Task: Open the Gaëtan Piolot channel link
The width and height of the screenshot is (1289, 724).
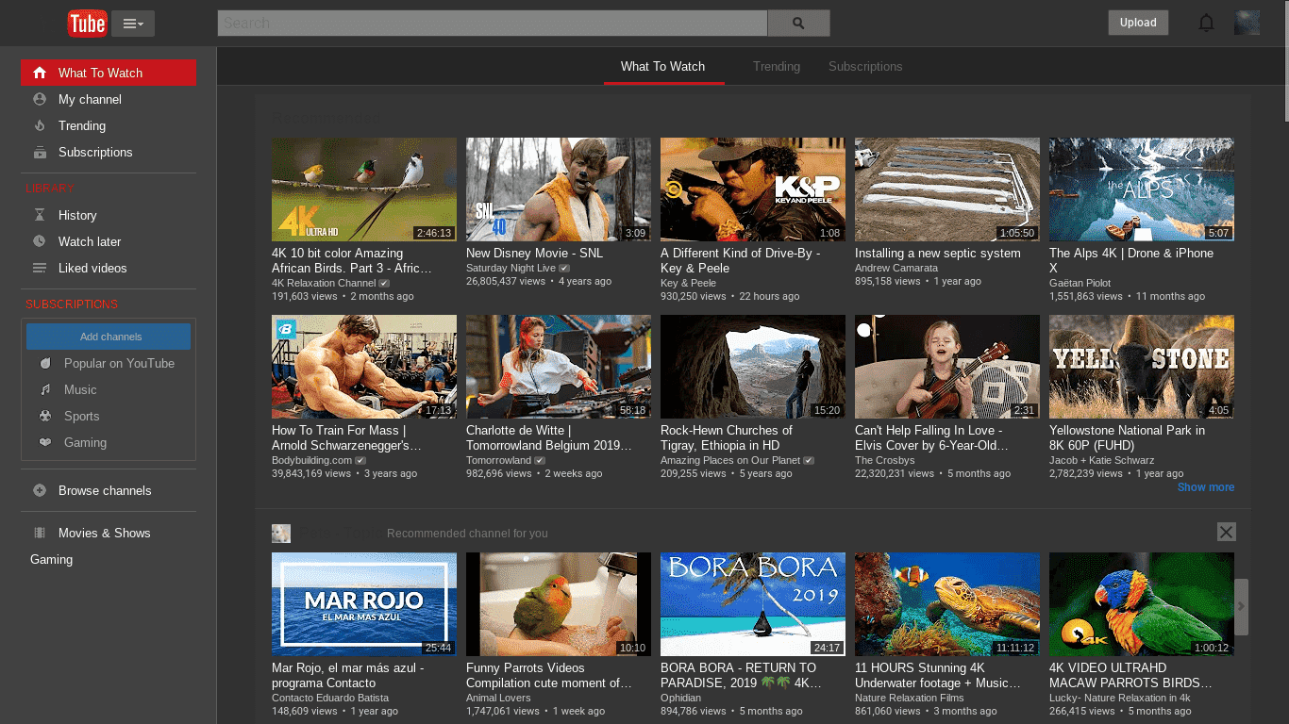Action: coord(1080,283)
